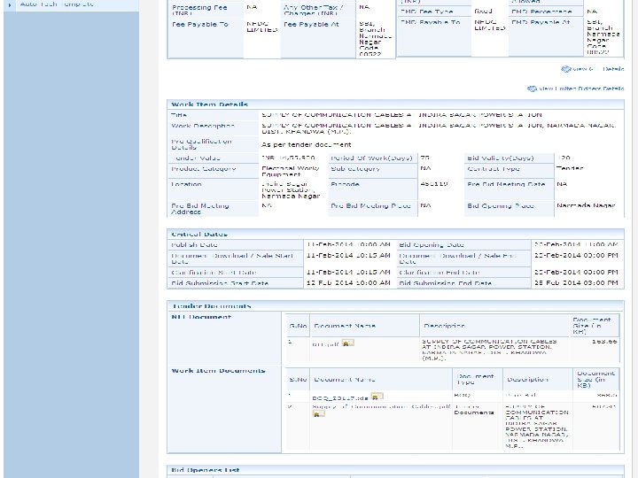Click the Work Description text
Screen dimensions: 638x478
(439, 128)
